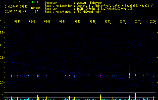The height and width of the screenshot is (100, 158).
Task: Click the 0.8 kHz frequency label
Action: tap(2, 70)
